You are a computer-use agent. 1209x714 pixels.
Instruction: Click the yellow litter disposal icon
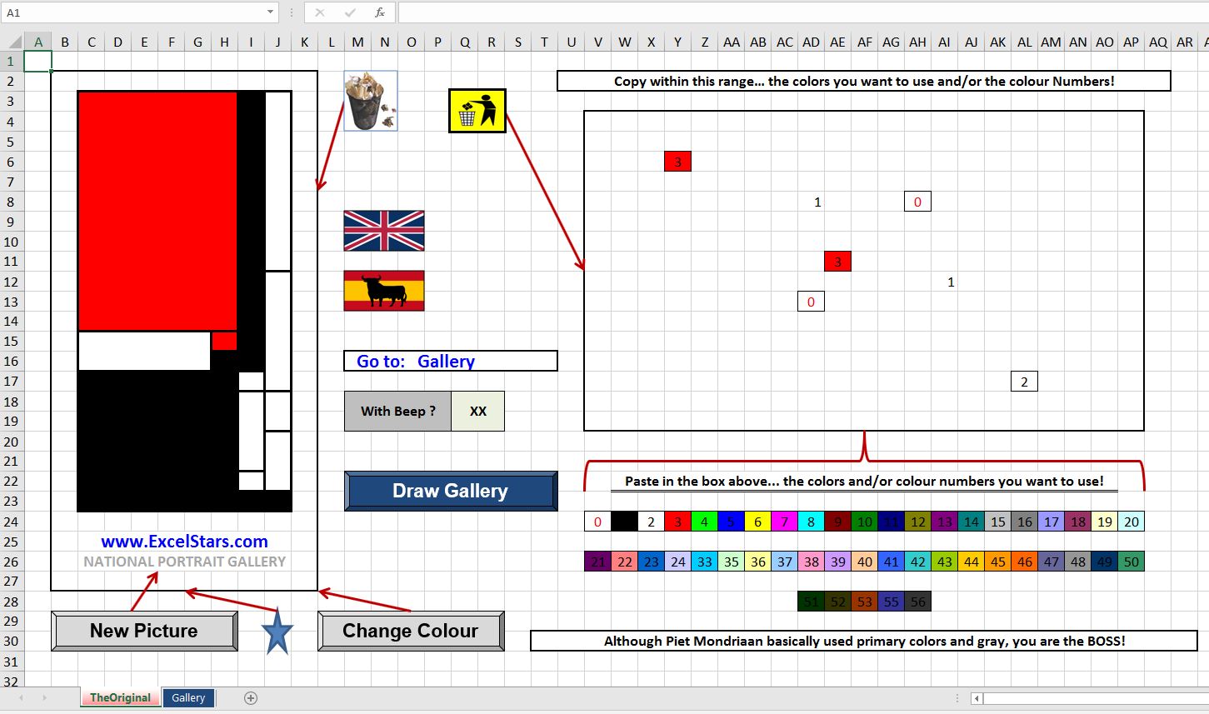(477, 111)
